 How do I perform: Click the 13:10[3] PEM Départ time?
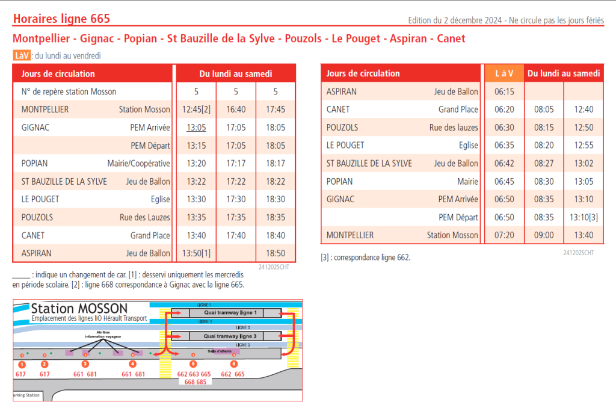pos(584,217)
